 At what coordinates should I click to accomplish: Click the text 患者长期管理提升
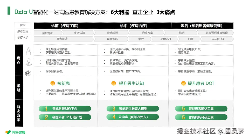(189, 94)
